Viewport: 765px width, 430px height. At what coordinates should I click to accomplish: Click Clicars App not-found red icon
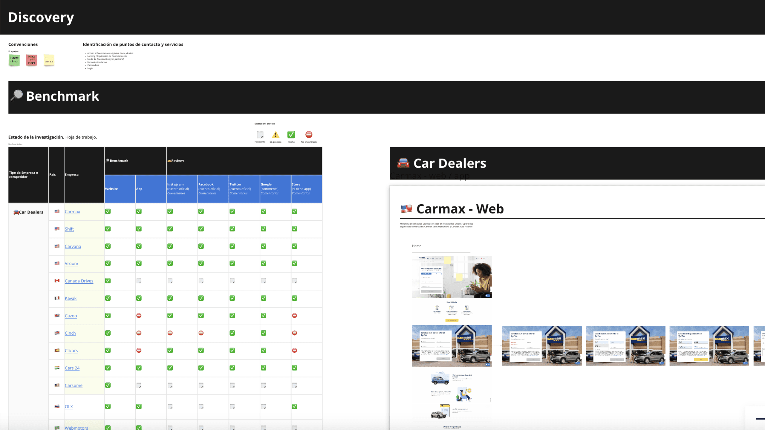click(x=139, y=350)
